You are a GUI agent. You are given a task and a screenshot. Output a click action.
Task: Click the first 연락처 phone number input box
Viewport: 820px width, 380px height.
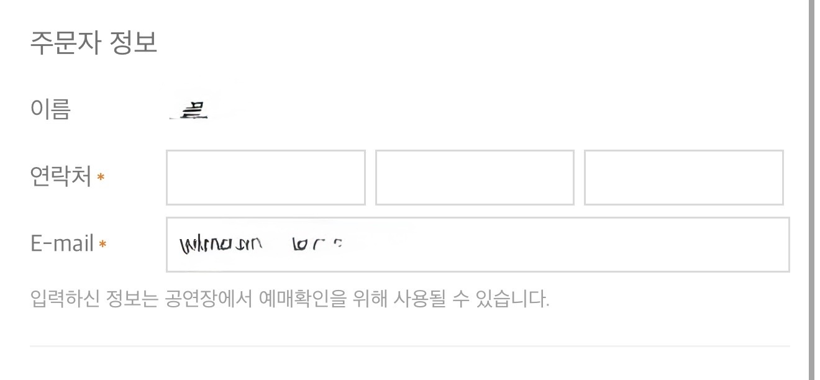click(x=265, y=178)
